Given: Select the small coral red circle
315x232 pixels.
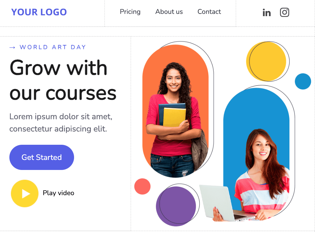Looking at the screenshot, I should point(142,186).
